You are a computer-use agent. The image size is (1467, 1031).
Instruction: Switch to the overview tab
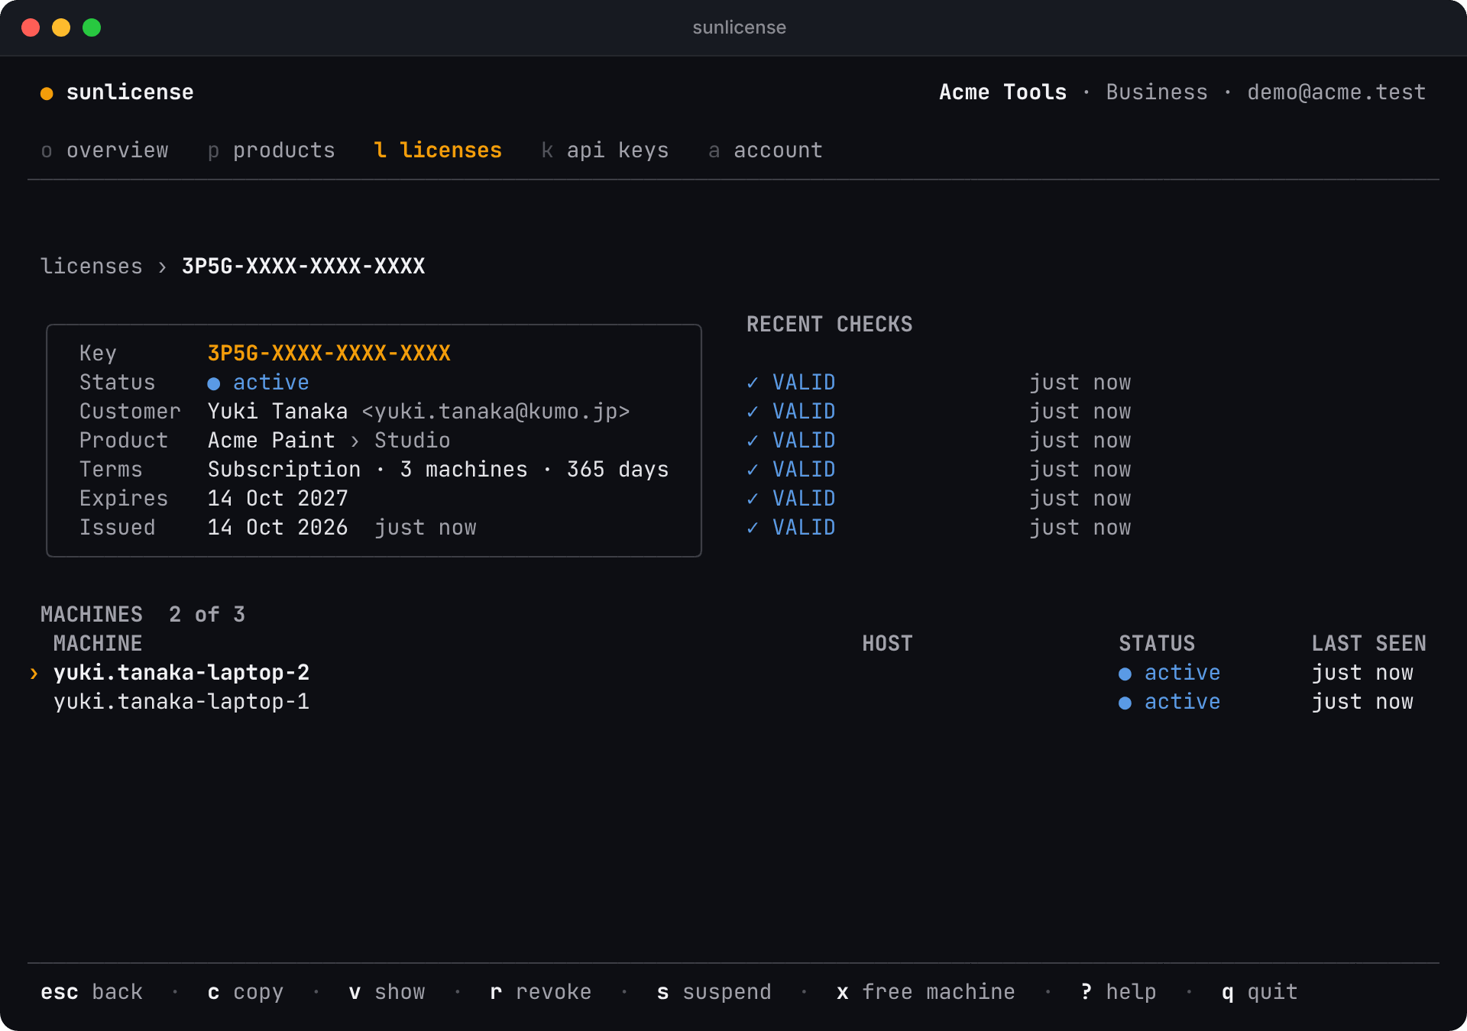[x=105, y=150]
